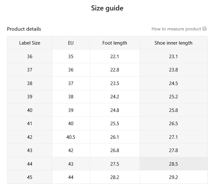This screenshot has width=210, height=184.
Task: Select the shoe inner length 25.2 cell
Action: click(x=174, y=97)
